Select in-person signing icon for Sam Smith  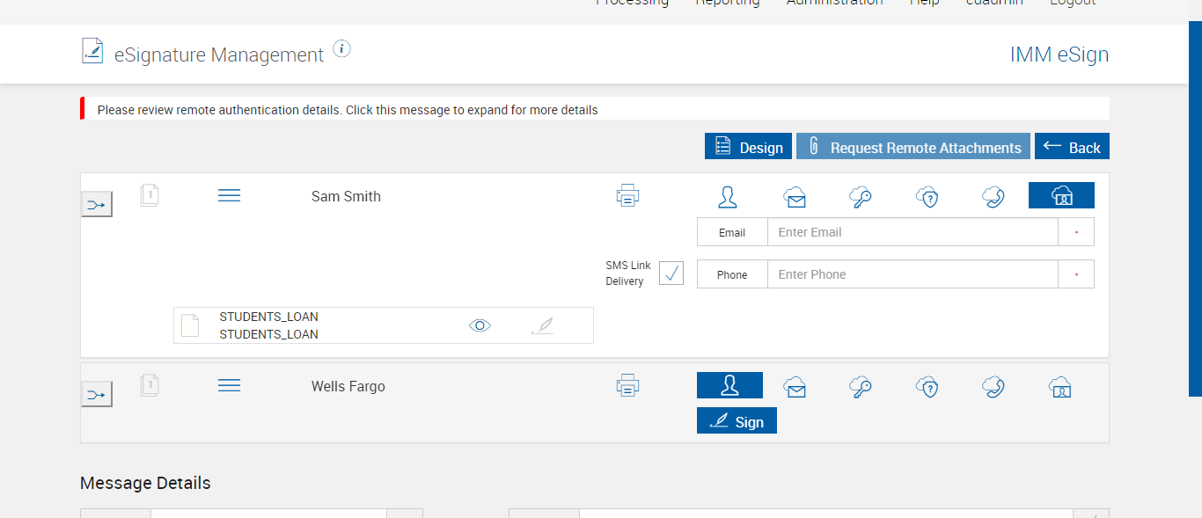click(x=727, y=196)
